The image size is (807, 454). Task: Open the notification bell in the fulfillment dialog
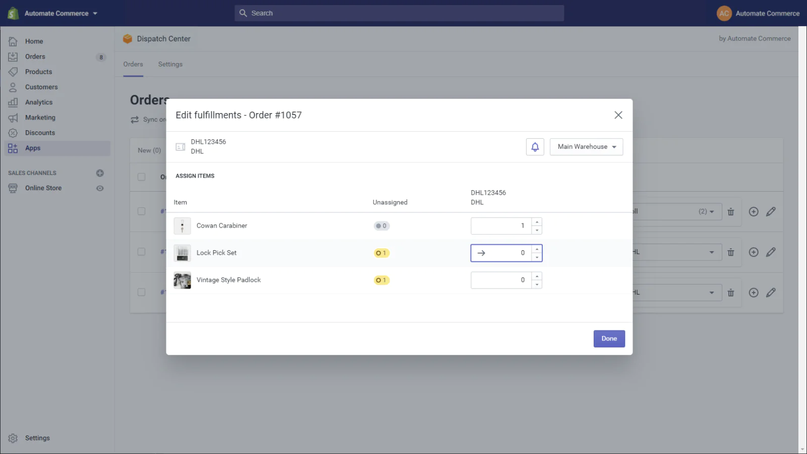(535, 147)
